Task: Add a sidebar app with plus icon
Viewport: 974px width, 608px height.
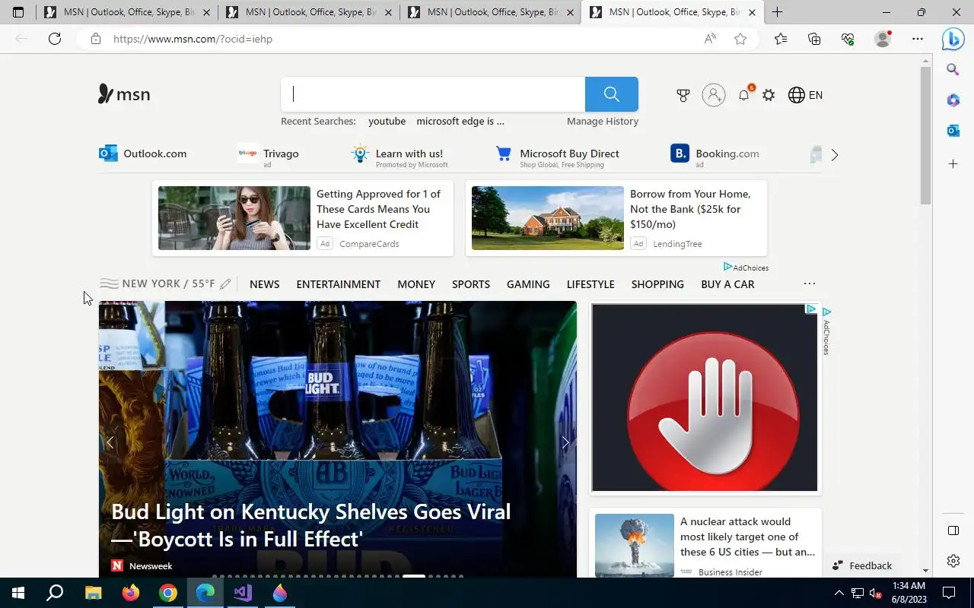Action: click(953, 164)
